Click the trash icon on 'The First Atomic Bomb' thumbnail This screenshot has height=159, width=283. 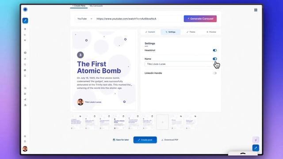point(123,117)
